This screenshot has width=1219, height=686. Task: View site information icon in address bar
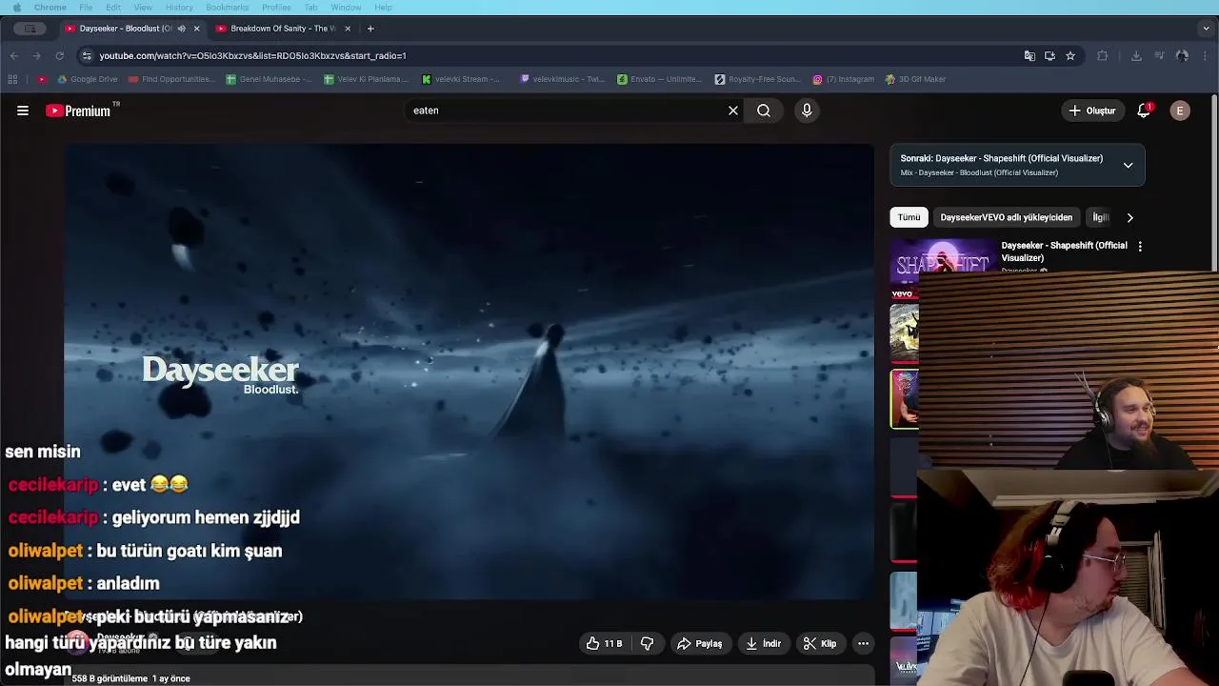(87, 55)
